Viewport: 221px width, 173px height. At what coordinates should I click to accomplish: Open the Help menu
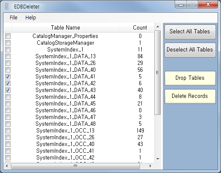[31, 18]
